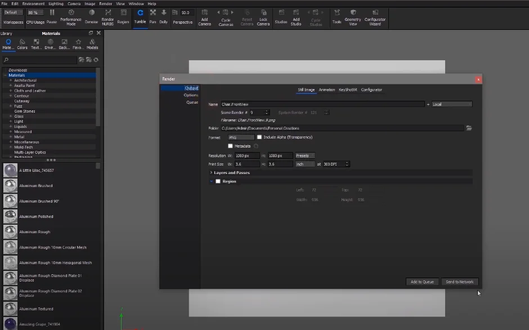Enable Include Alpha (Transparency) checkbox

259,137
